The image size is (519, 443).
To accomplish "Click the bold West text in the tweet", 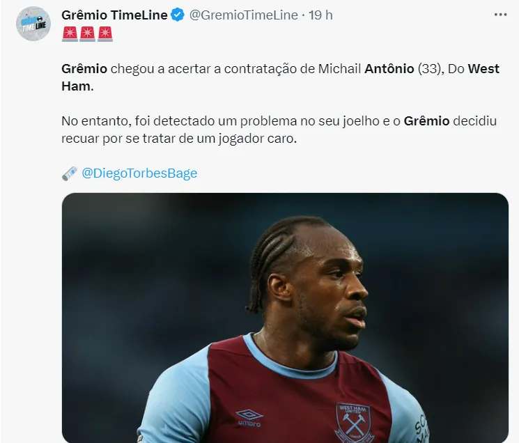I will [483, 69].
